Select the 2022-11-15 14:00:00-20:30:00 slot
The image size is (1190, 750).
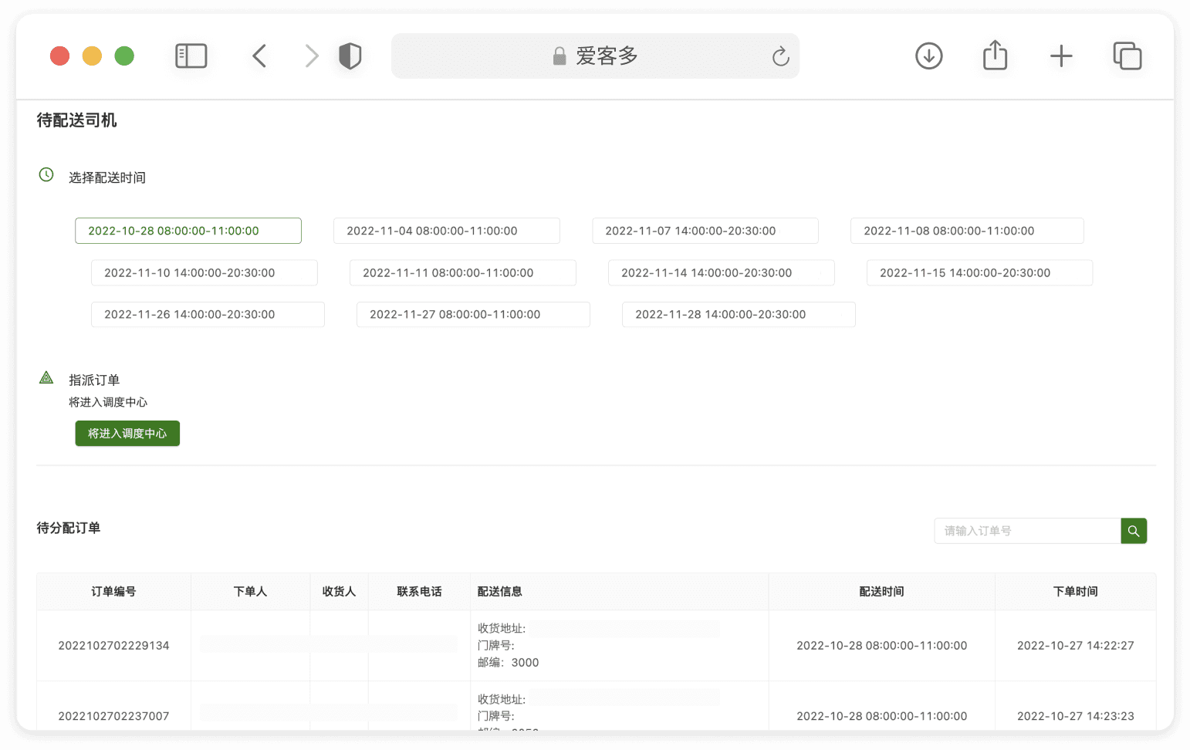pyautogui.click(x=979, y=272)
